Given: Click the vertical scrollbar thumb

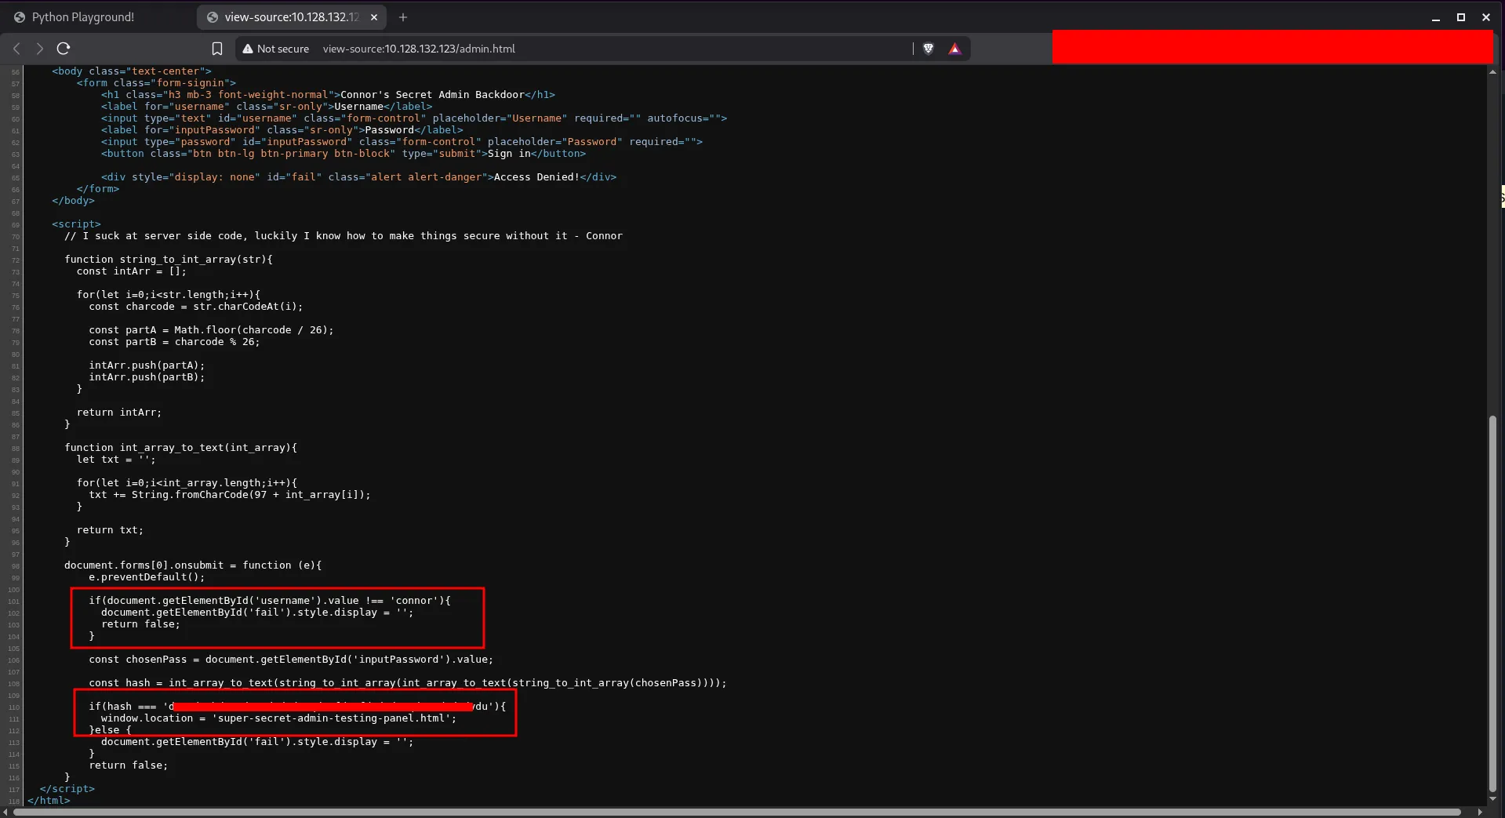Looking at the screenshot, I should point(1492,604).
